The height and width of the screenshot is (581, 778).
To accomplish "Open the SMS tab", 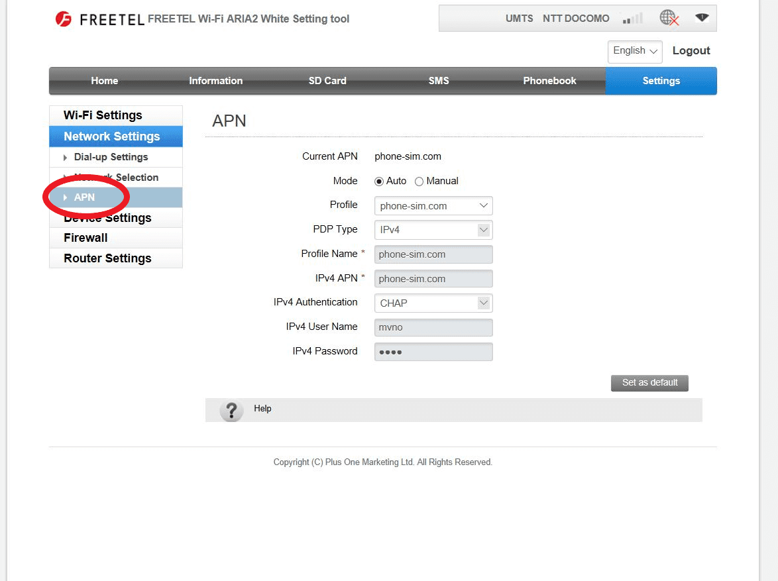I will pyautogui.click(x=439, y=81).
